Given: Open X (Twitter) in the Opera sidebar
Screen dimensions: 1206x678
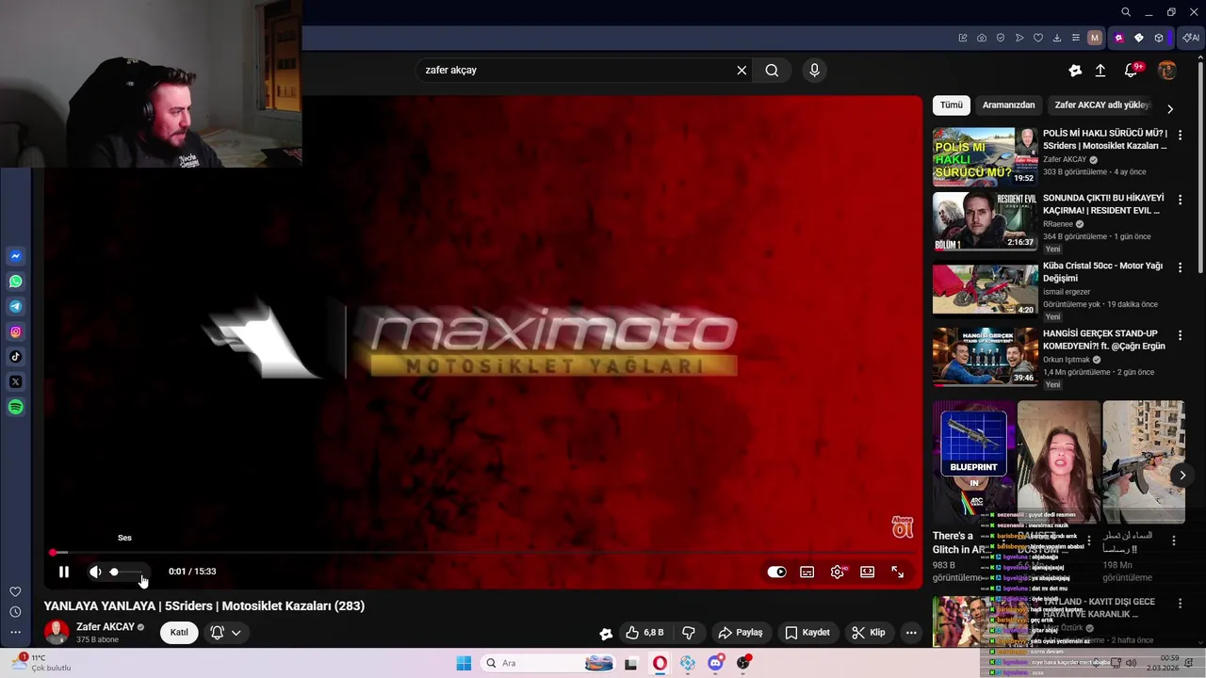Looking at the screenshot, I should pos(16,382).
